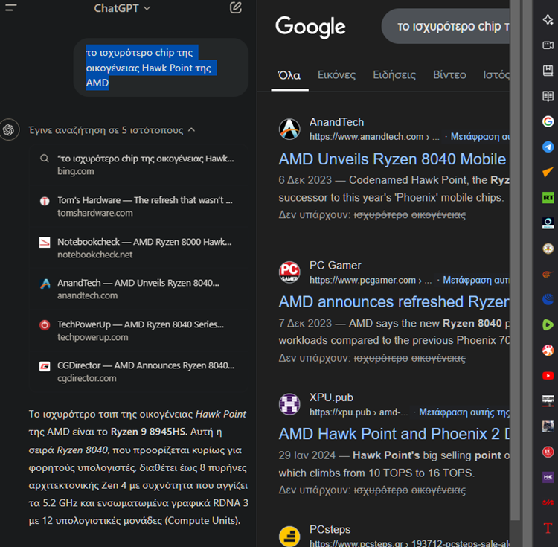558x547 pixels.
Task: Click the PCsteps site name
Action: [x=330, y=529]
